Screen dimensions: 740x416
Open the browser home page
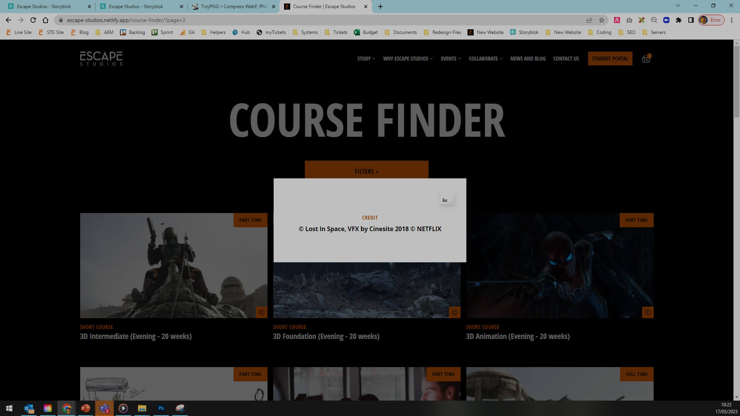(x=45, y=20)
